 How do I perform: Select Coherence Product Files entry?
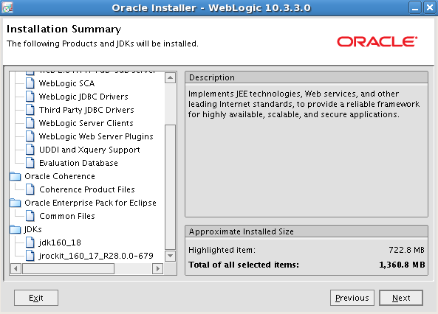point(87,189)
